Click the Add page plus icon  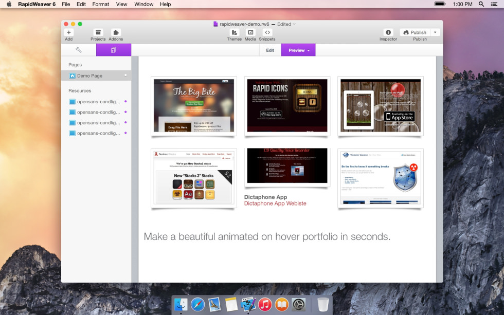click(69, 32)
